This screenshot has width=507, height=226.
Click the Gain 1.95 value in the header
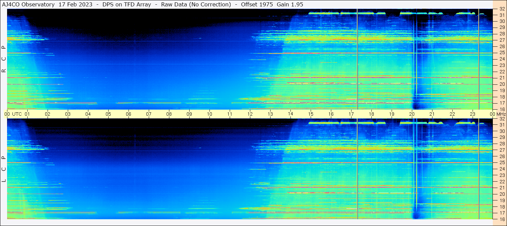click(x=290, y=4)
